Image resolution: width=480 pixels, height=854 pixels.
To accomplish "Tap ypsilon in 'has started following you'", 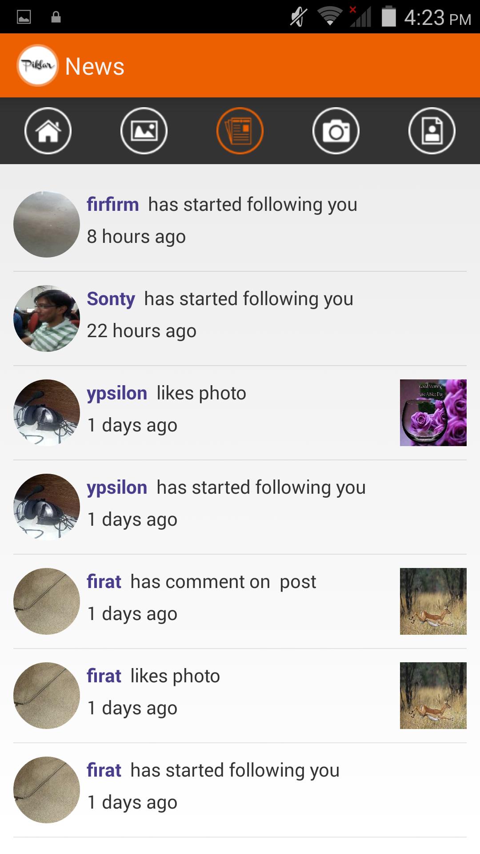I will coord(117,488).
